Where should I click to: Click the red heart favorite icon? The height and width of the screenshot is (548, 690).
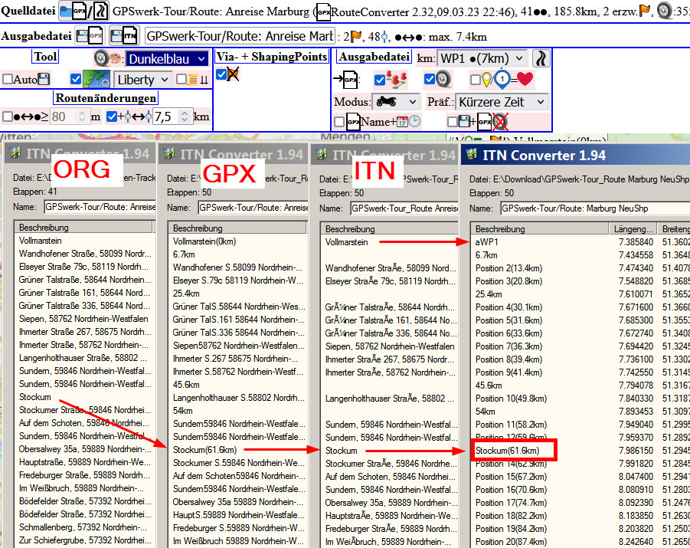[x=525, y=79]
